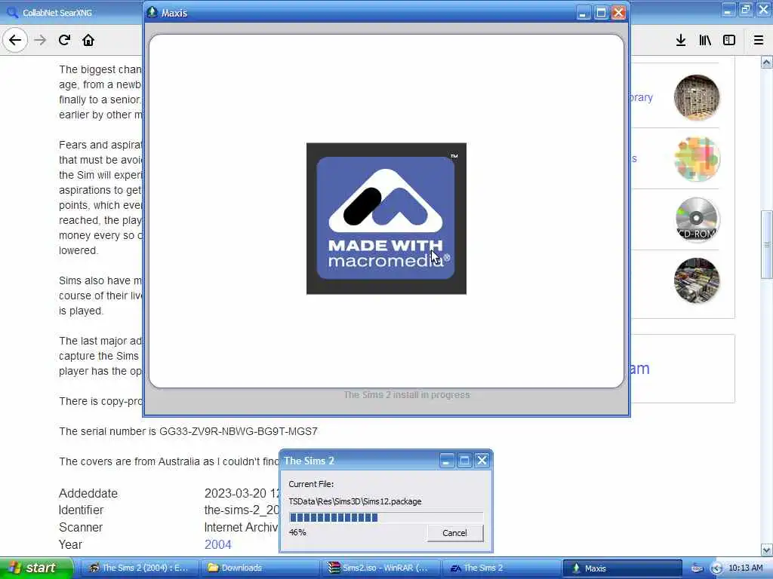
Task: Click the serial number text line
Action: (188, 431)
